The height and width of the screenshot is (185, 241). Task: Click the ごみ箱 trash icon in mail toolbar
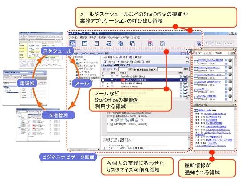pyautogui.click(x=131, y=62)
